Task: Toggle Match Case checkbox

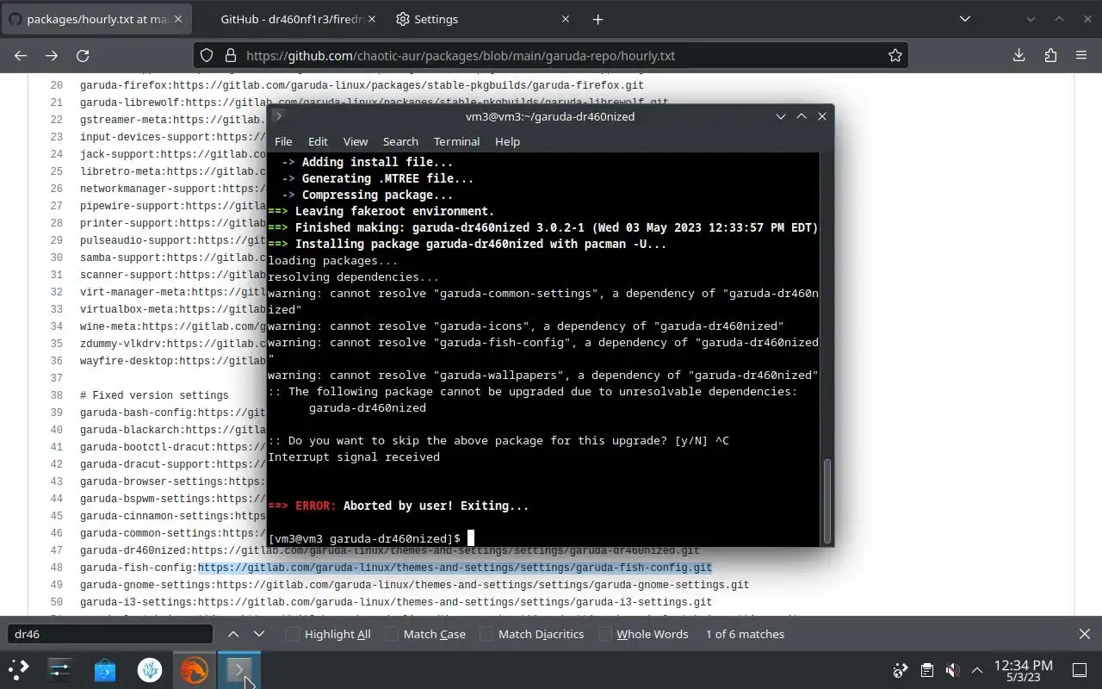Action: click(392, 634)
